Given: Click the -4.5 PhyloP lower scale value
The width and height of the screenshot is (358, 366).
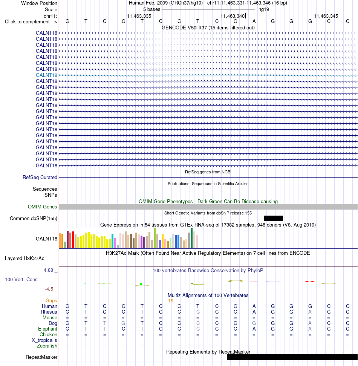Looking at the screenshot, I should (x=49, y=289).
